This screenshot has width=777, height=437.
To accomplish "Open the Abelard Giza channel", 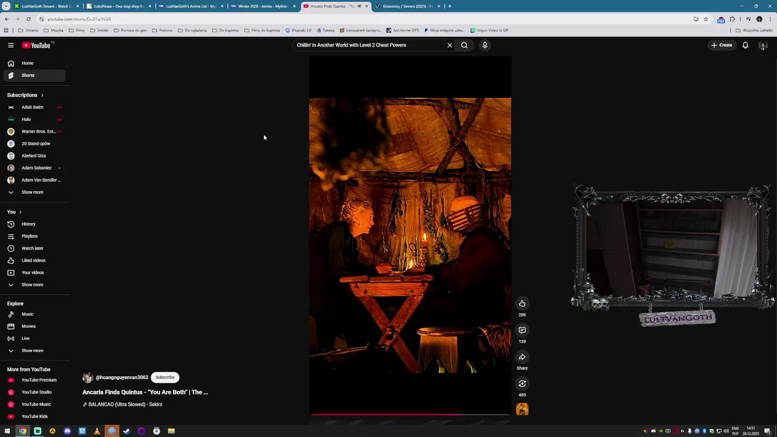I will 33,156.
